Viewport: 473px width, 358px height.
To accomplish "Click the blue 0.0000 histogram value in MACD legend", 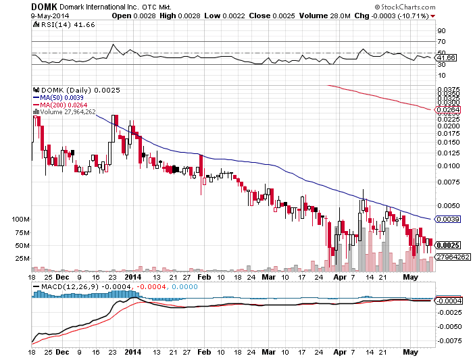I will (x=184, y=286).
